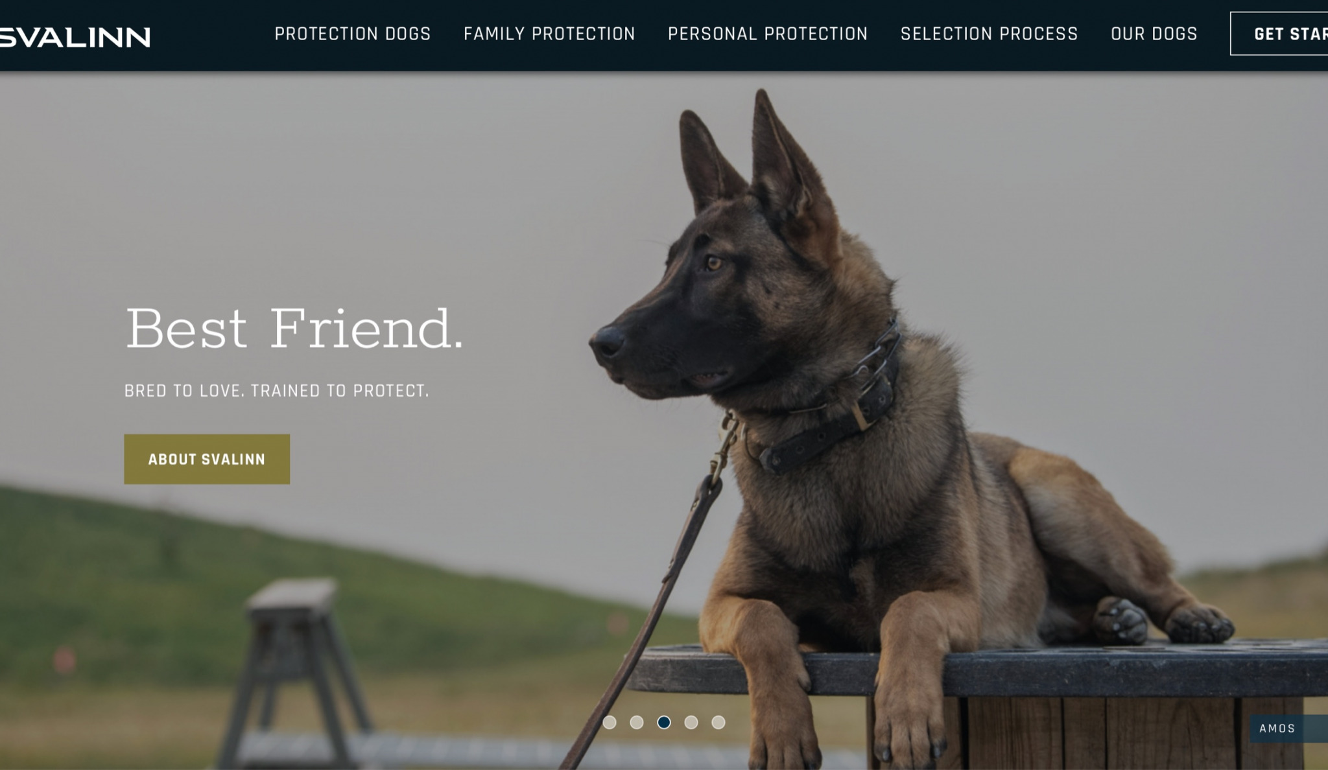
Task: Select the second carousel slide dot
Action: point(637,722)
